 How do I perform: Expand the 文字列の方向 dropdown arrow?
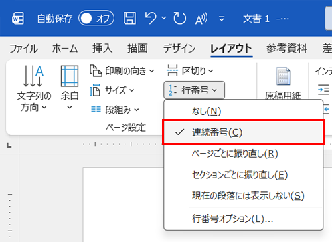(x=44, y=108)
